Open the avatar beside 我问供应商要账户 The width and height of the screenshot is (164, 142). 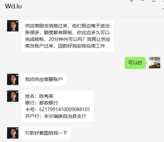(x=13, y=79)
